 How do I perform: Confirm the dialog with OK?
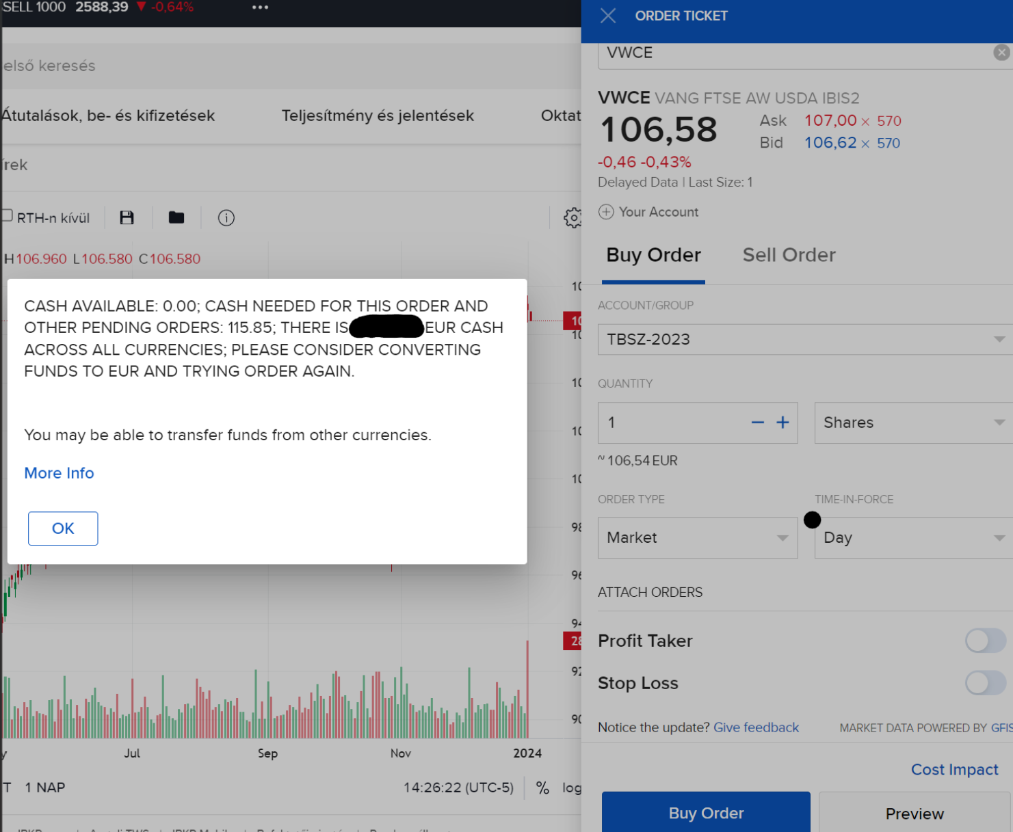[63, 528]
